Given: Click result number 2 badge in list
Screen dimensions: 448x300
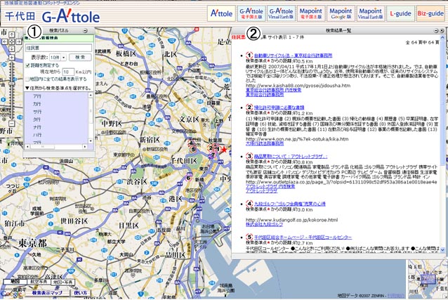Looking at the screenshot, I should [249, 107].
